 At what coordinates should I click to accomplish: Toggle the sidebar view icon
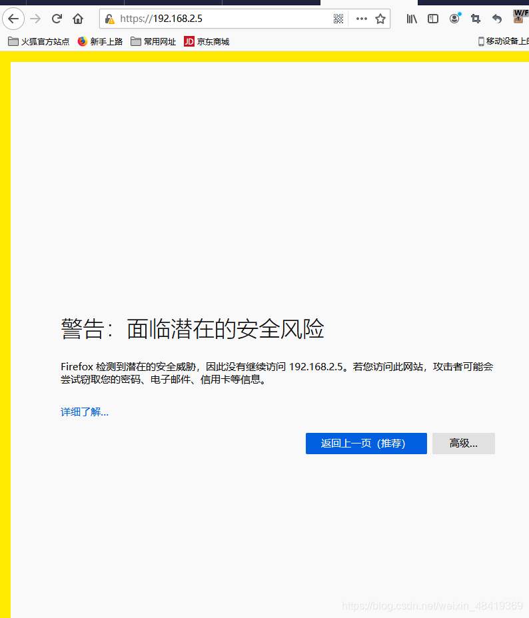433,19
